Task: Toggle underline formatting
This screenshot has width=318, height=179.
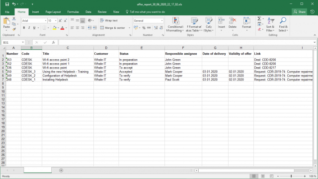Action: click(34, 28)
